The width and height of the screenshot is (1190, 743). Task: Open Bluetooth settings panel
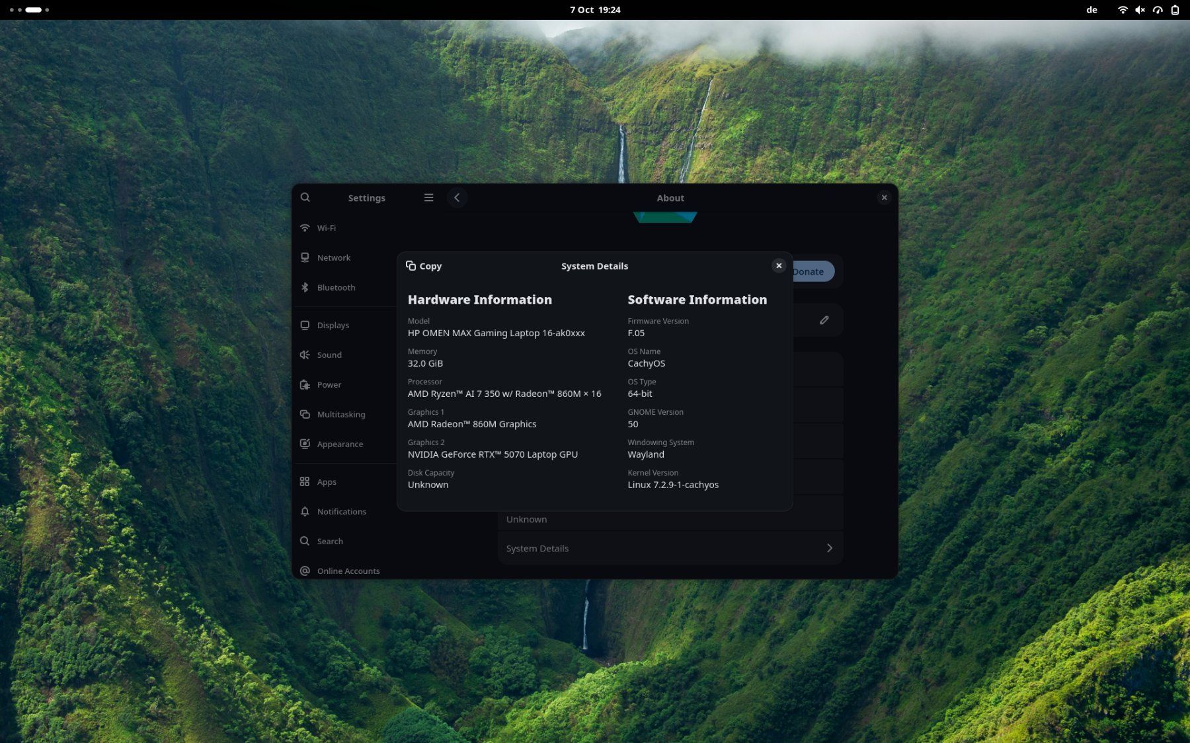point(344,287)
